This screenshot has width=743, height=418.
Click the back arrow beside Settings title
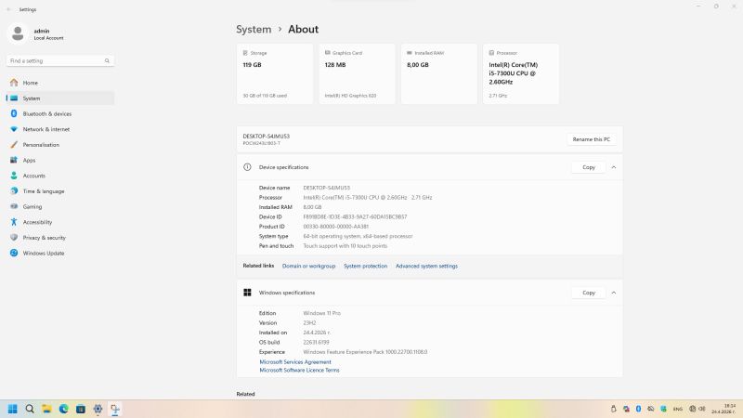click(8, 9)
